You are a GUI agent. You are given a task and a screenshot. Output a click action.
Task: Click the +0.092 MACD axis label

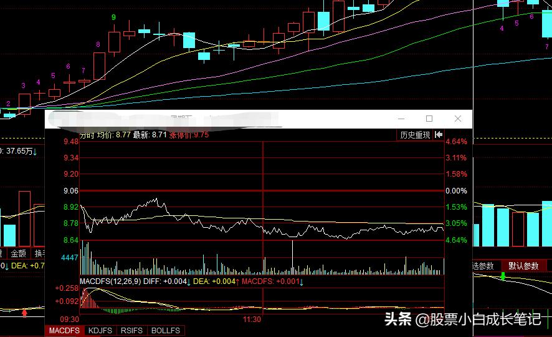tap(67, 301)
